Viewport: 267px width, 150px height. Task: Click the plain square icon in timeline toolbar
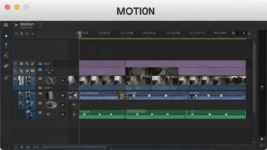tap(16, 34)
